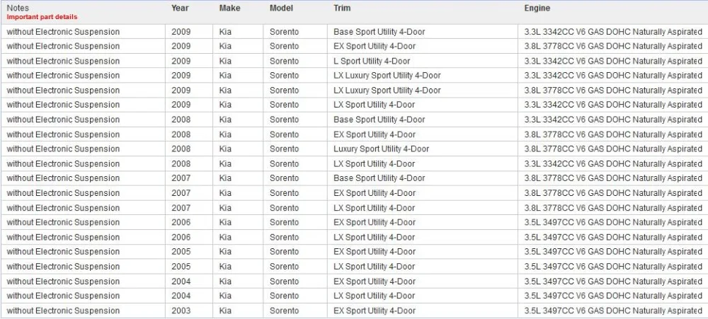Click the first 3.8L 3778CC engine cell

613,47
